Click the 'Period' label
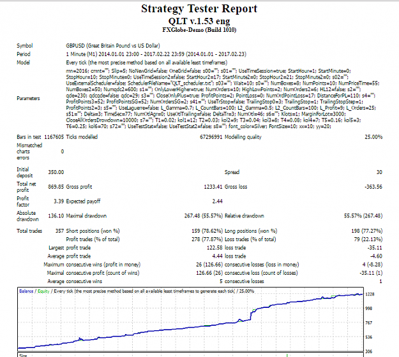 (24, 54)
